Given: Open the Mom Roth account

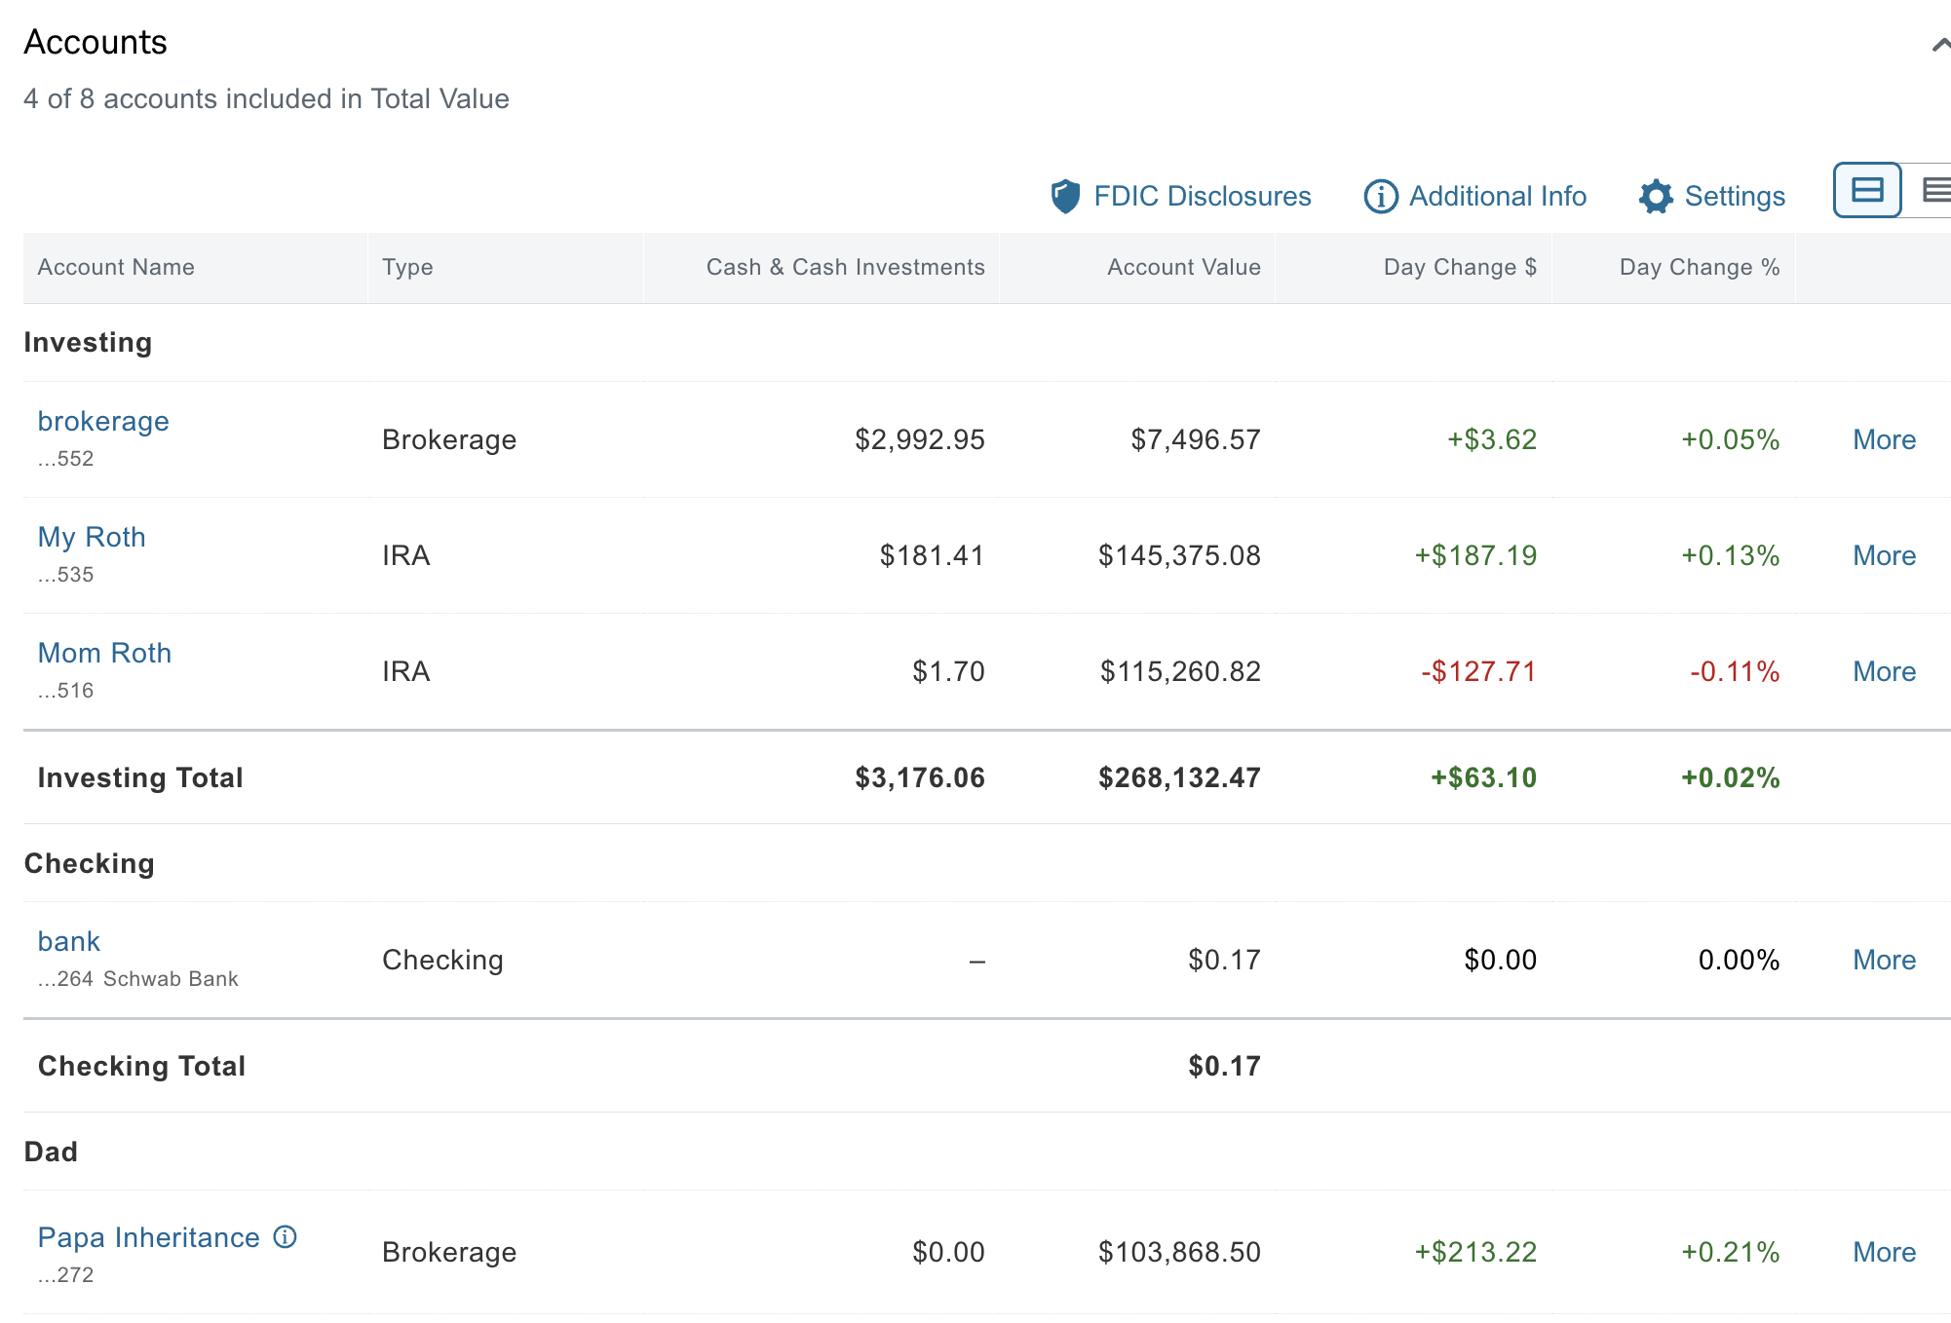Looking at the screenshot, I should point(104,653).
